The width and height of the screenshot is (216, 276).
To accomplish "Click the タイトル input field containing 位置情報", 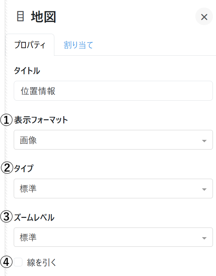I will [x=113, y=91].
